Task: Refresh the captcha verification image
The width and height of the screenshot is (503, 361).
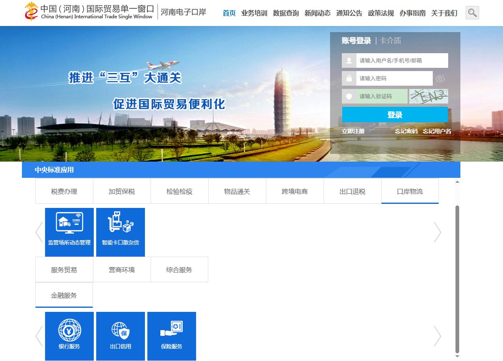Action: [428, 96]
